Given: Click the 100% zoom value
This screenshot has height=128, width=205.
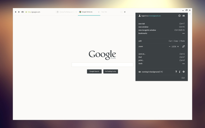Looking at the screenshot, I should pos(174,46).
